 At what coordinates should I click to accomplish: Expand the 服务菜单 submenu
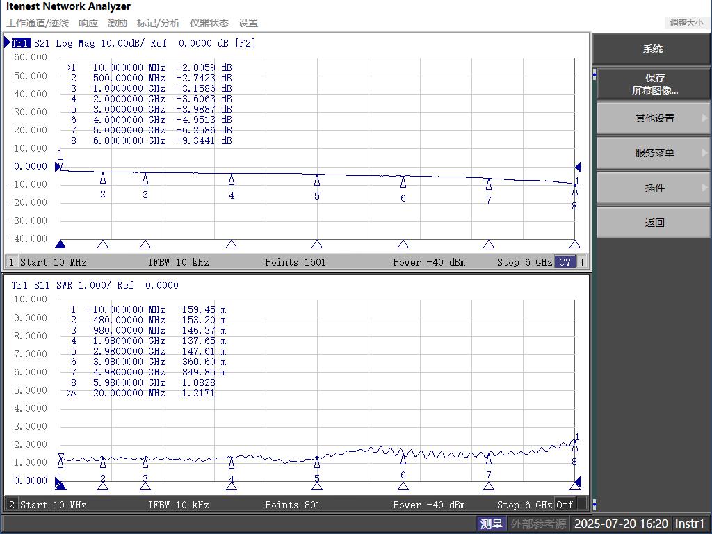click(x=654, y=153)
